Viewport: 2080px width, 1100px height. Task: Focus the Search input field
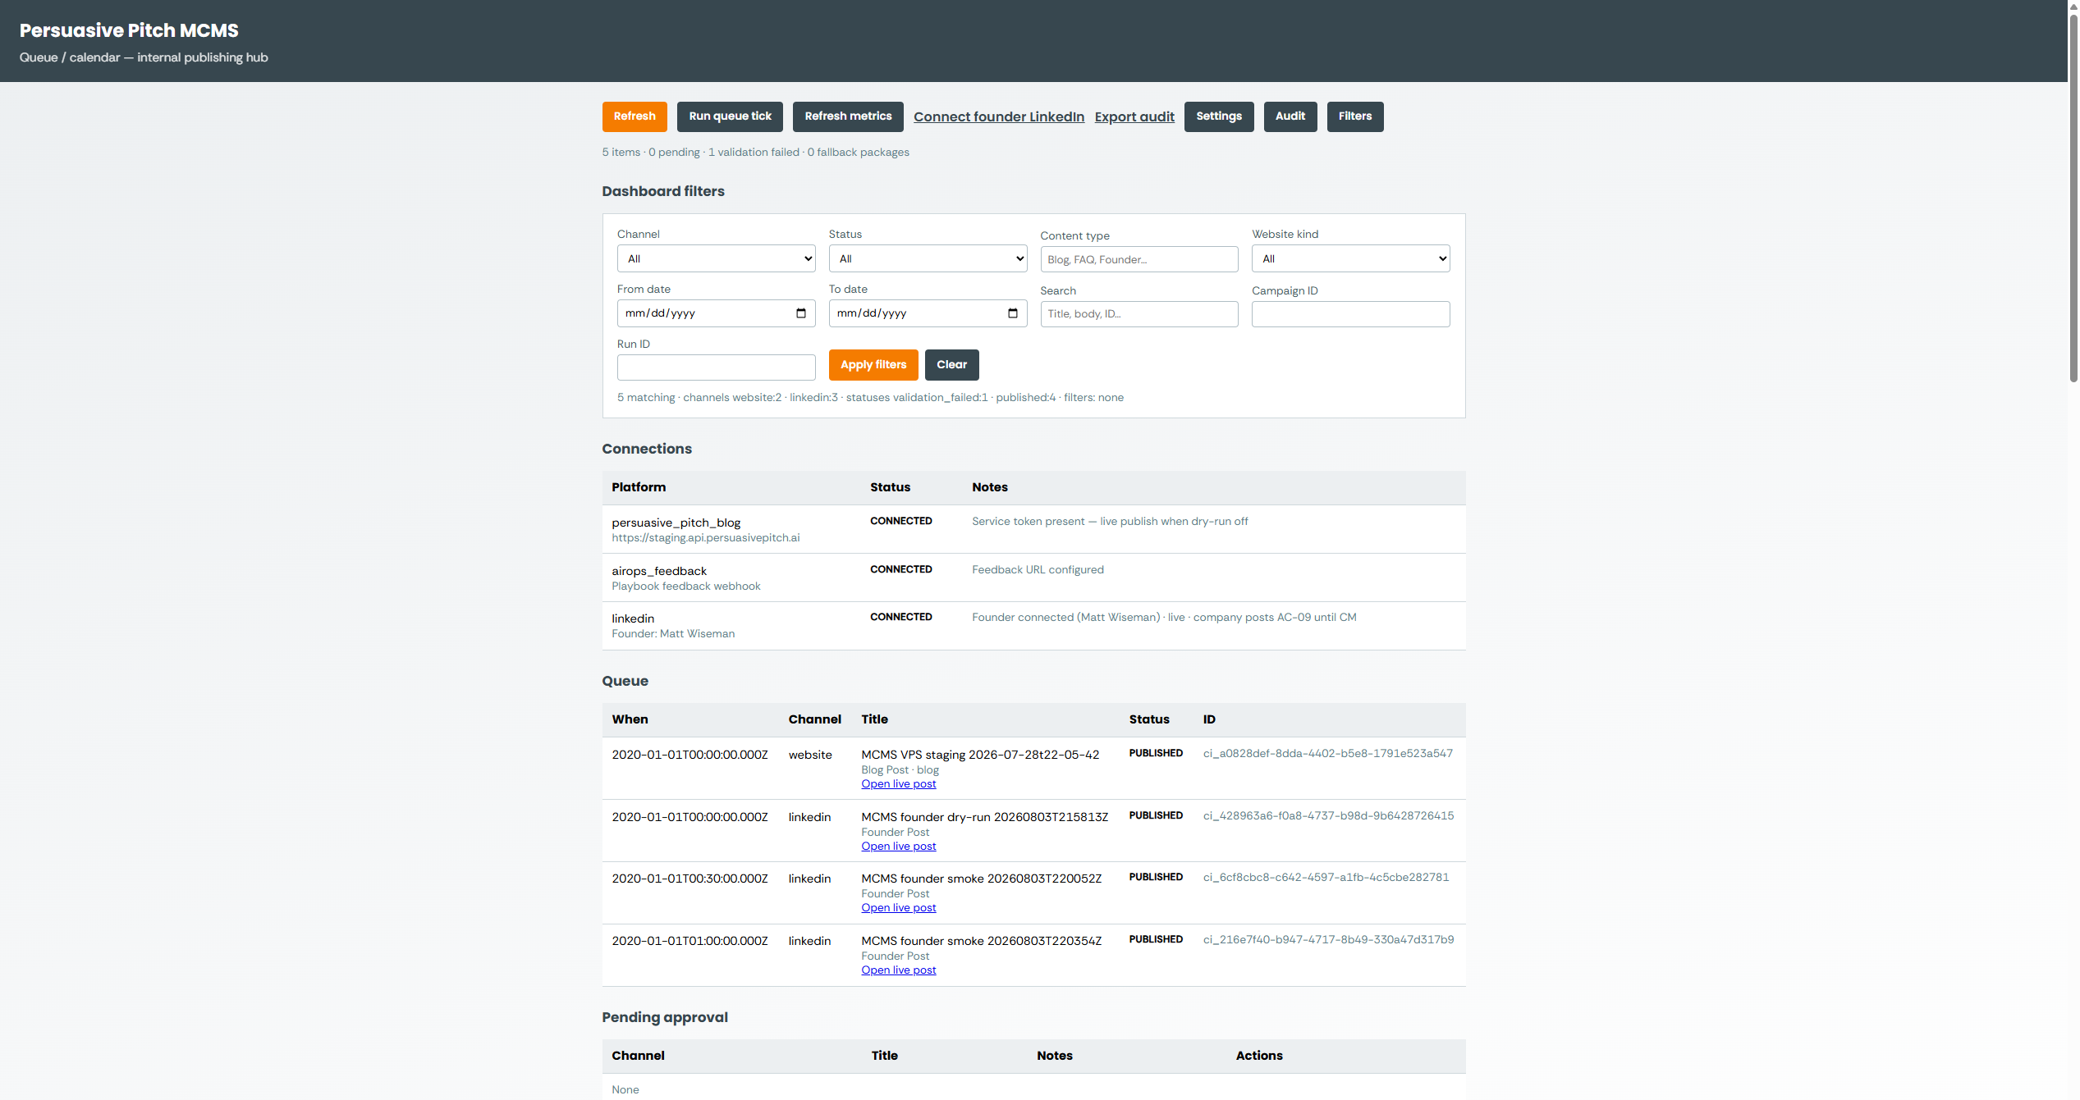click(1139, 314)
